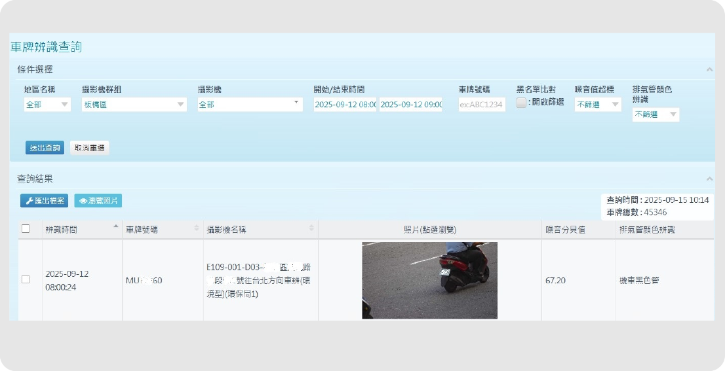Expand the 攝影機 camera dropdown

250,105
